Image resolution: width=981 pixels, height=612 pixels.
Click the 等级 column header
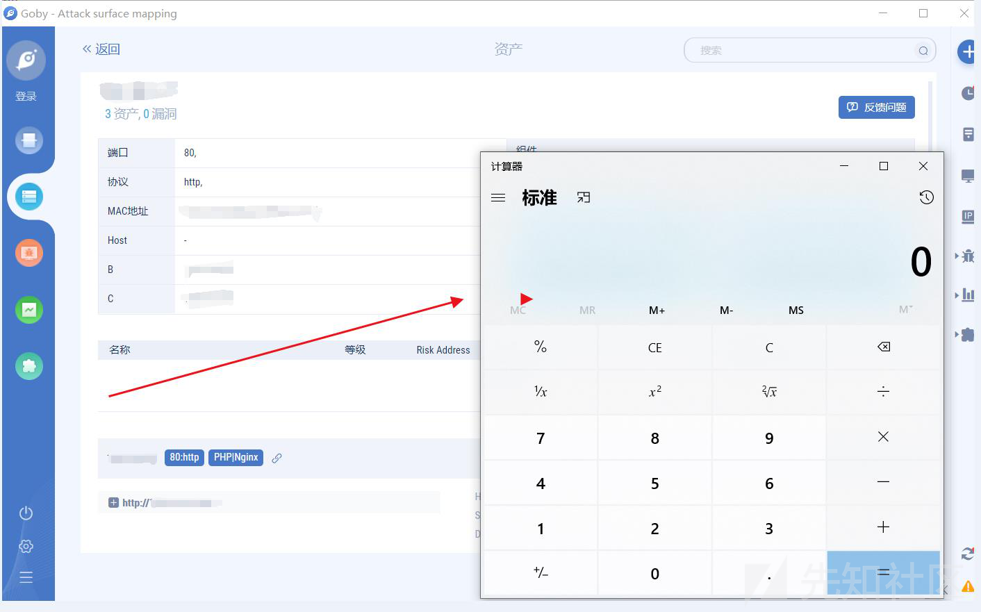point(355,350)
